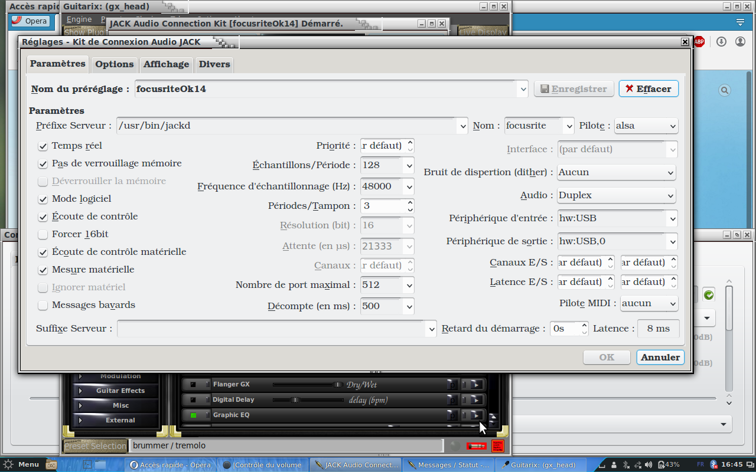The height and width of the screenshot is (472, 756).
Task: Open the Nom du préréglage dropdown
Action: (522, 89)
